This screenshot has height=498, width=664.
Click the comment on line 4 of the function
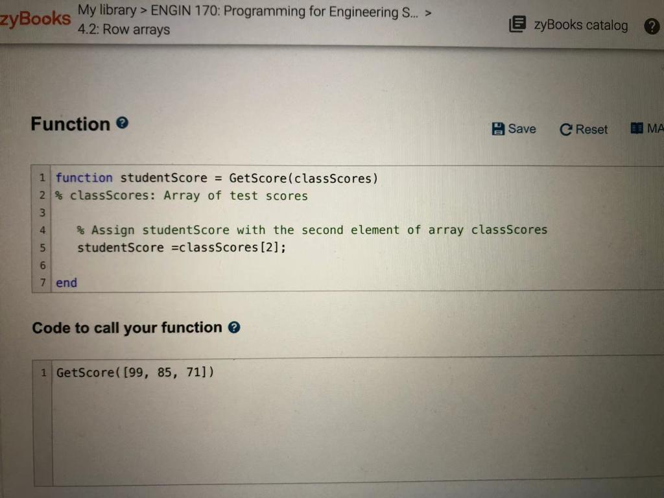[311, 230]
